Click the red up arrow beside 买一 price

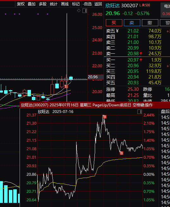click(141, 60)
